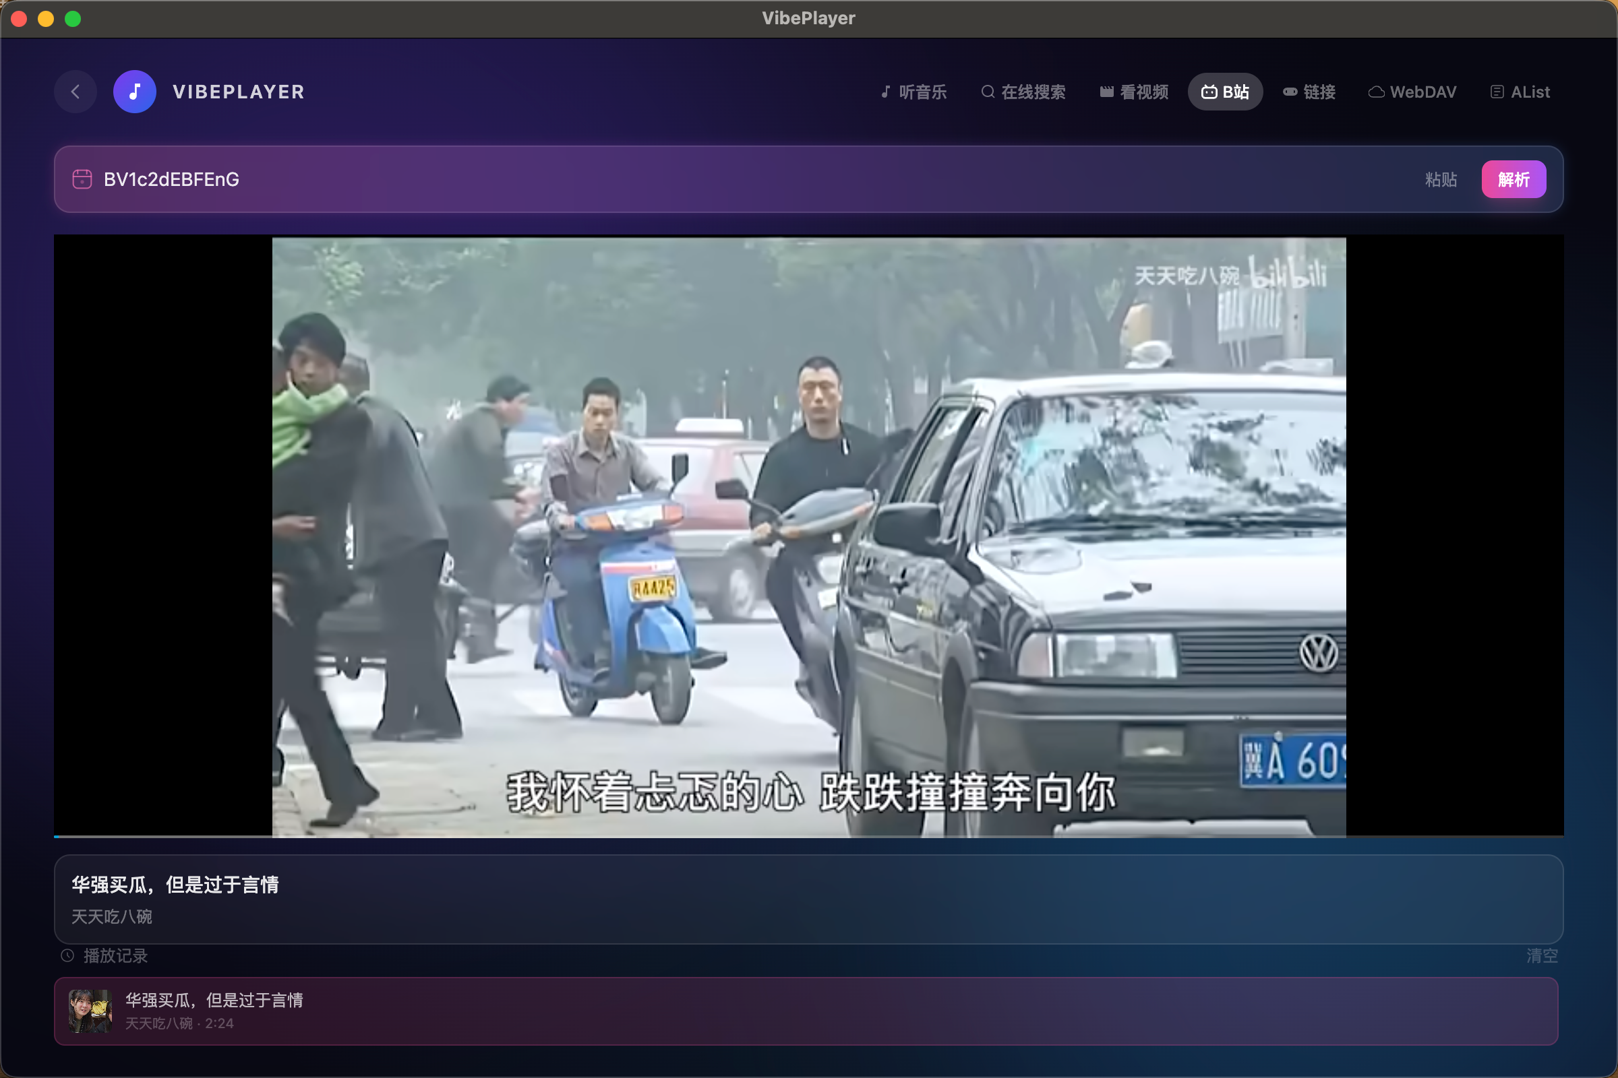Image resolution: width=1618 pixels, height=1078 pixels.
Task: Open the AList section
Action: [1520, 92]
